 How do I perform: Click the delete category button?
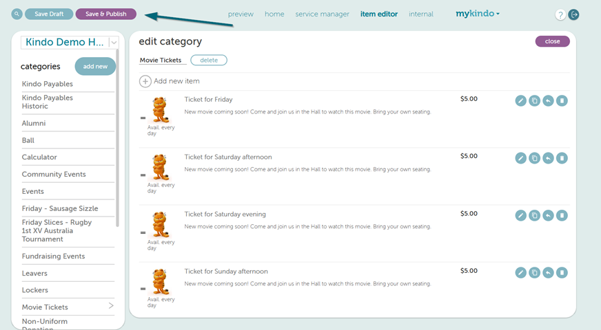(209, 60)
